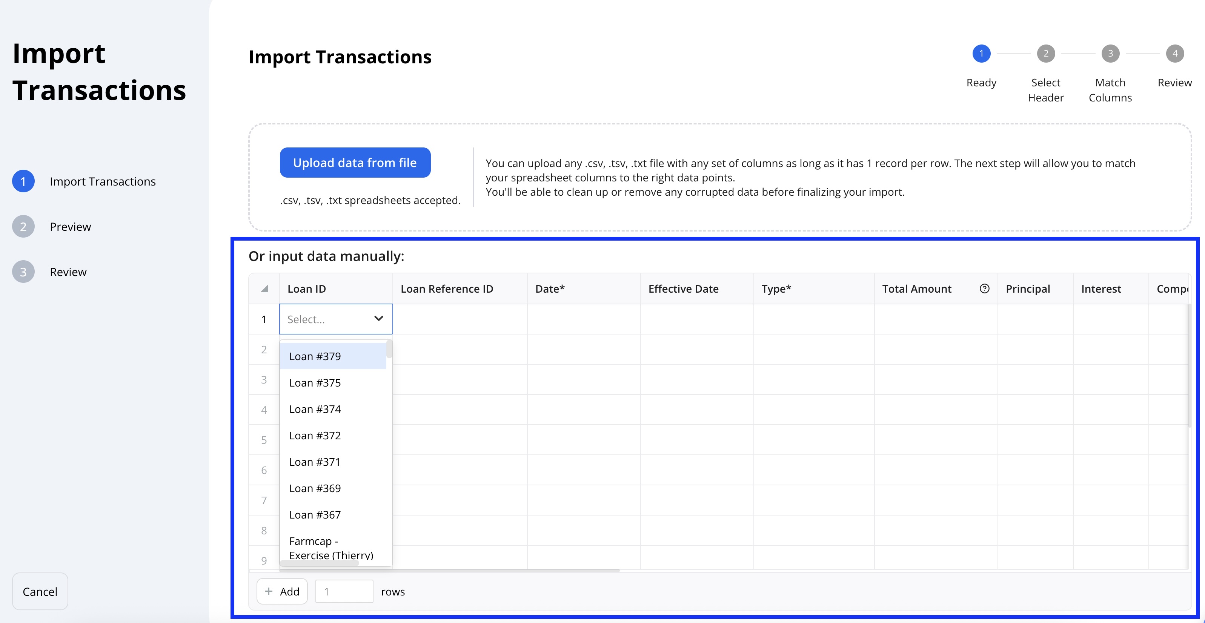Click Upload data from file button
This screenshot has width=1205, height=623.
pyautogui.click(x=355, y=162)
